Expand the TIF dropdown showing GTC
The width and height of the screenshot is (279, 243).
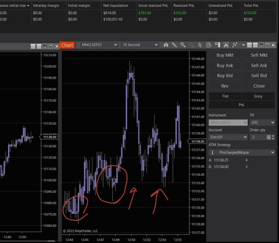262,123
